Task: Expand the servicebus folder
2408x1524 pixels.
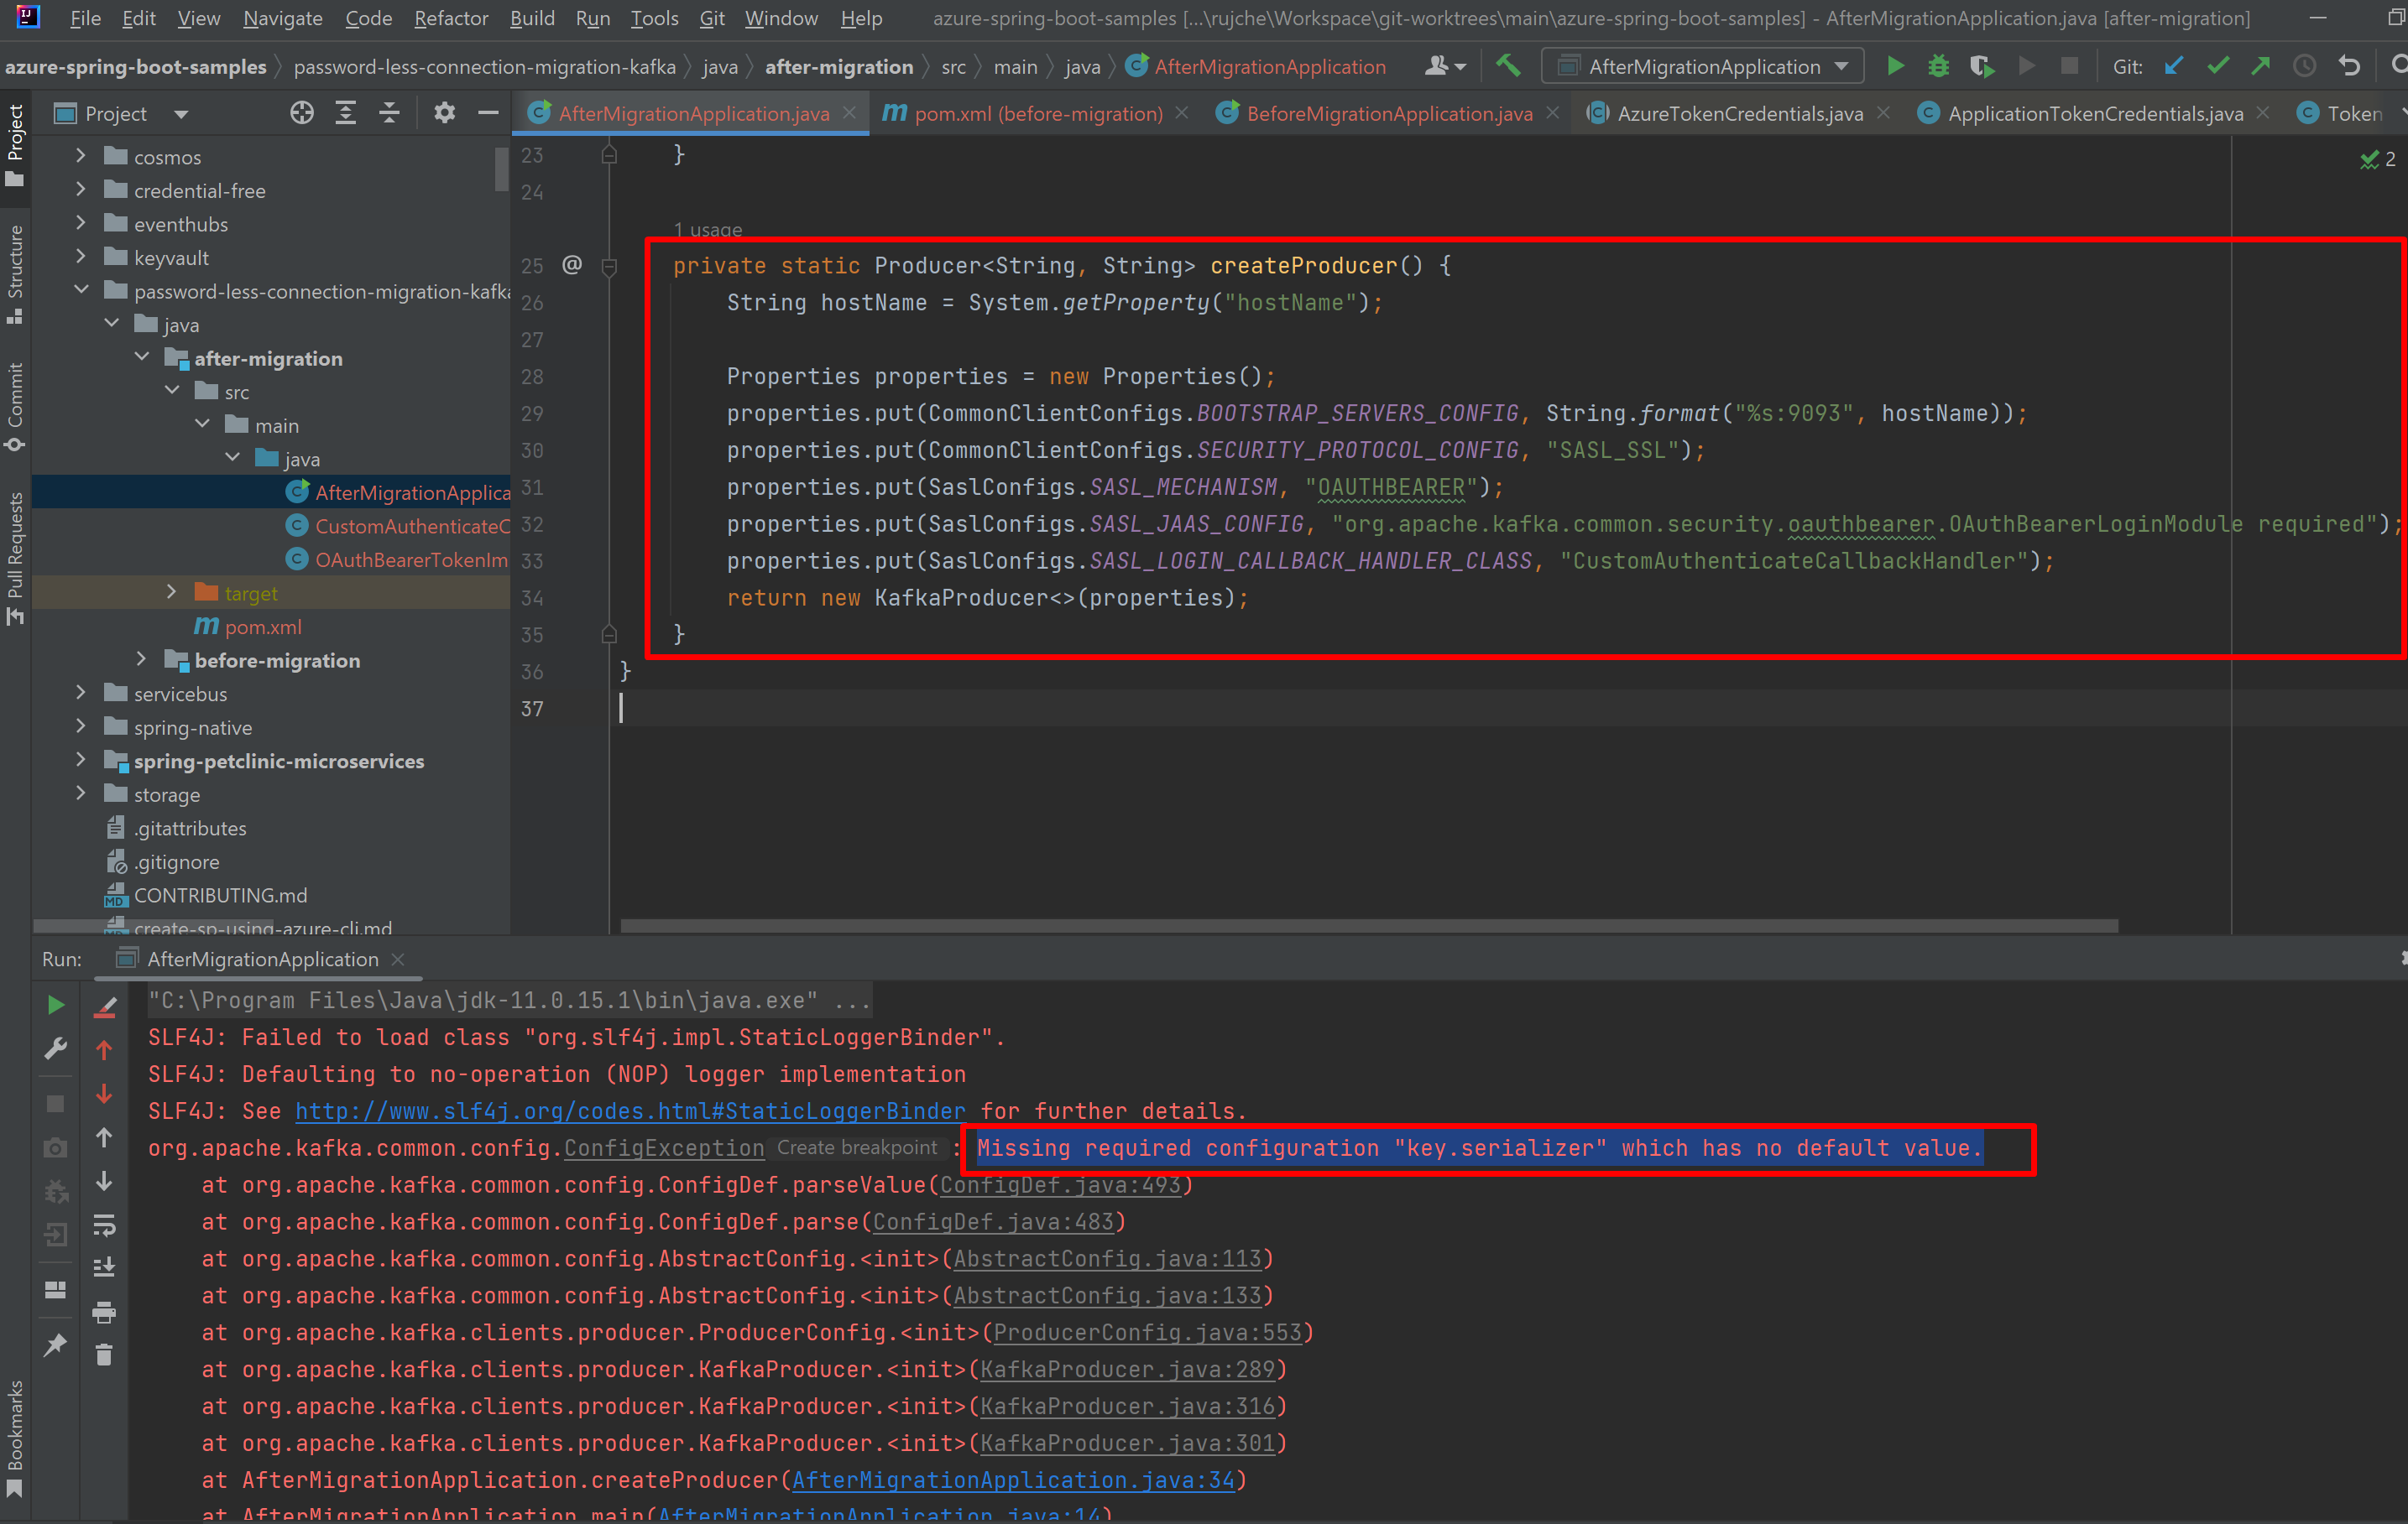Action: [x=81, y=694]
